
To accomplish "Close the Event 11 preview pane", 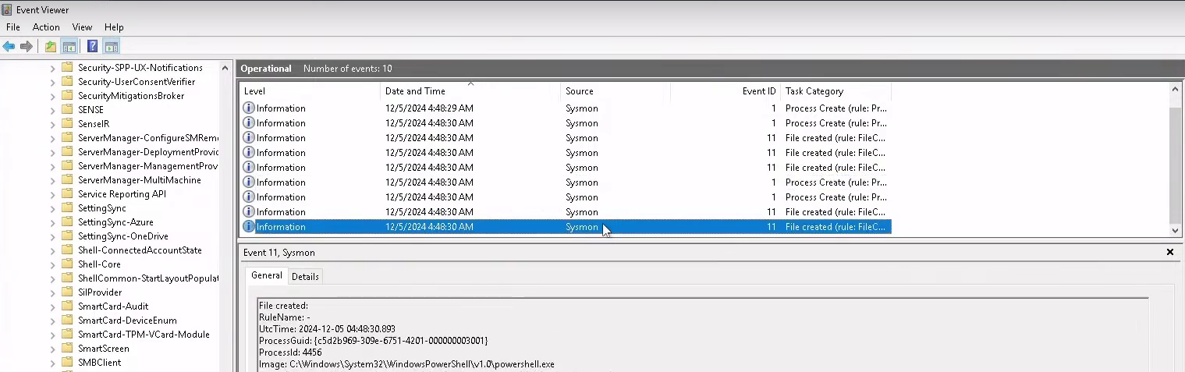I will coord(1169,252).
